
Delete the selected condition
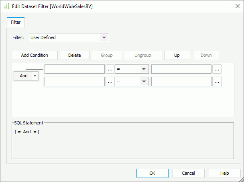pos(75,55)
